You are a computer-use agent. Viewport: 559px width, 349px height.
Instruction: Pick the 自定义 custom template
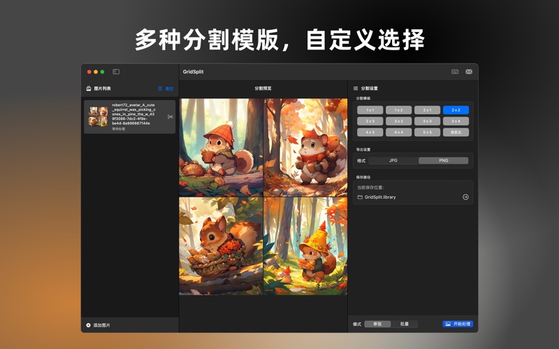click(x=456, y=132)
